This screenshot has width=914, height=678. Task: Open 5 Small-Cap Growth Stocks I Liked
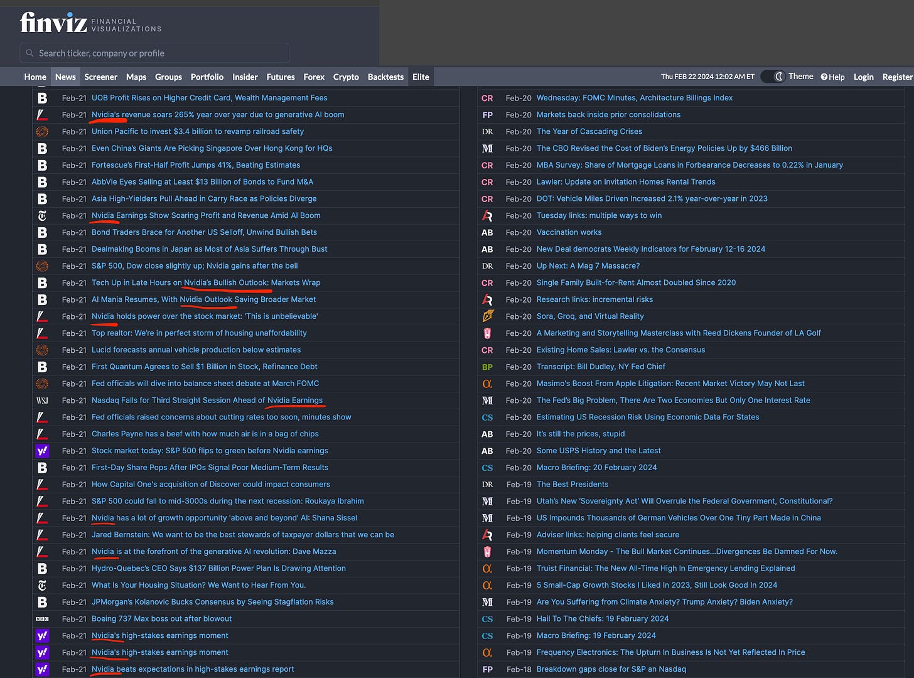tap(657, 585)
